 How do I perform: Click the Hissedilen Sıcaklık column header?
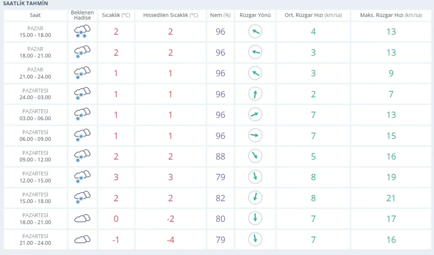tap(170, 15)
